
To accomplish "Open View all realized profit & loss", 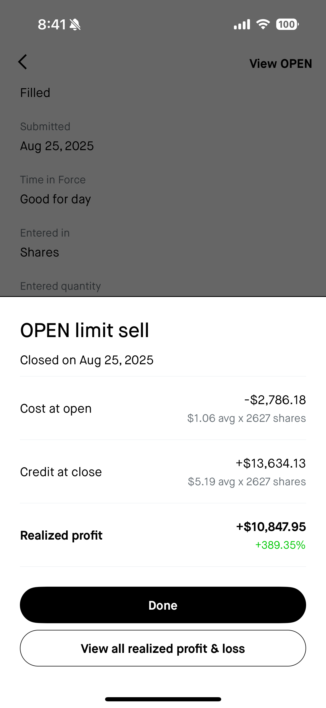I will (x=163, y=648).
